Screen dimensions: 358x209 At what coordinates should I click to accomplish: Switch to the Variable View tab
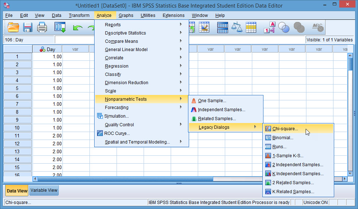tap(44, 190)
